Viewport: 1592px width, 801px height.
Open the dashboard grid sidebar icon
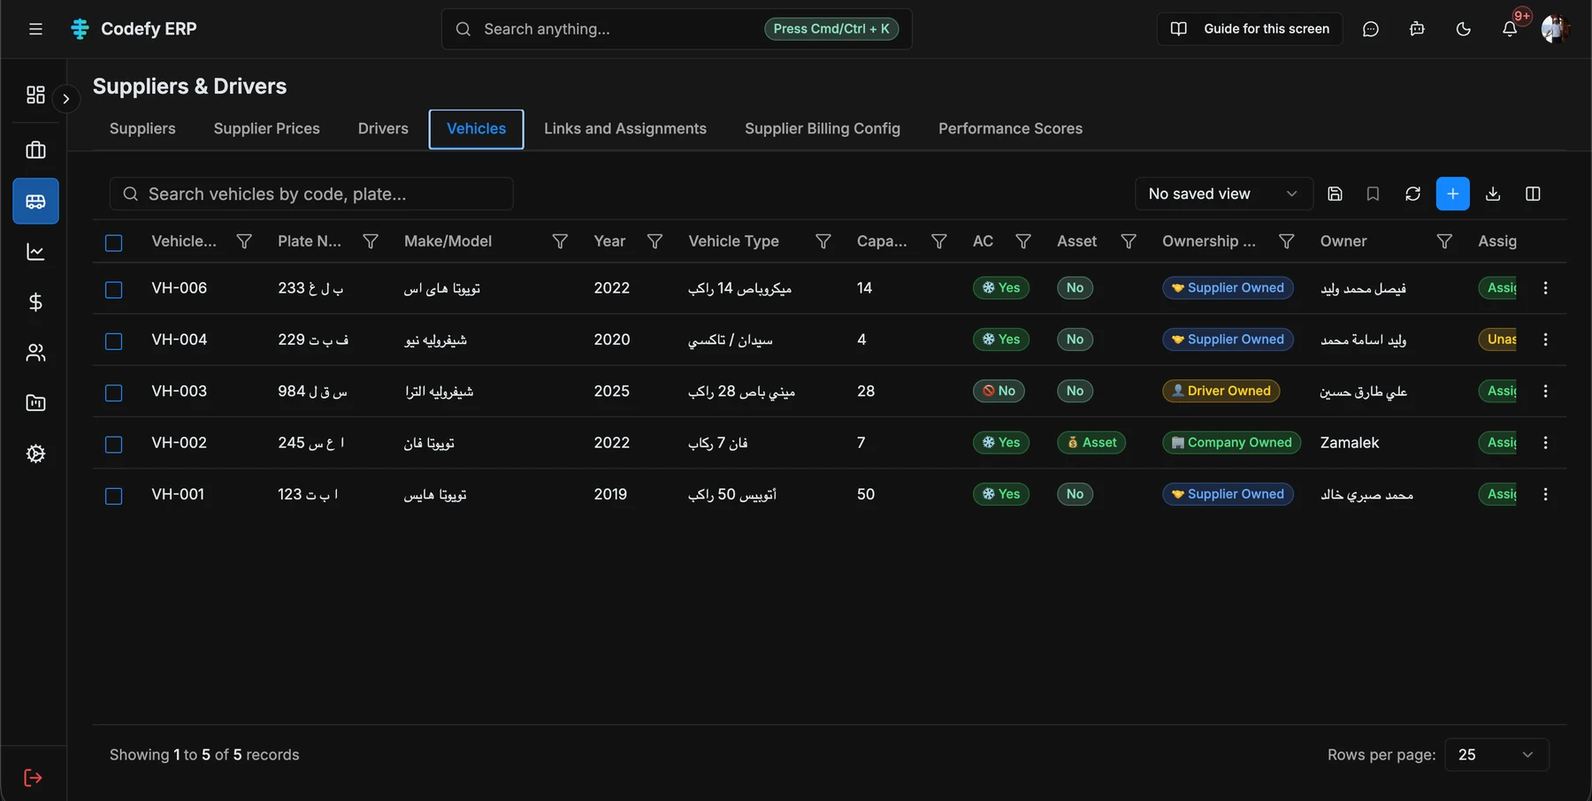pos(35,95)
